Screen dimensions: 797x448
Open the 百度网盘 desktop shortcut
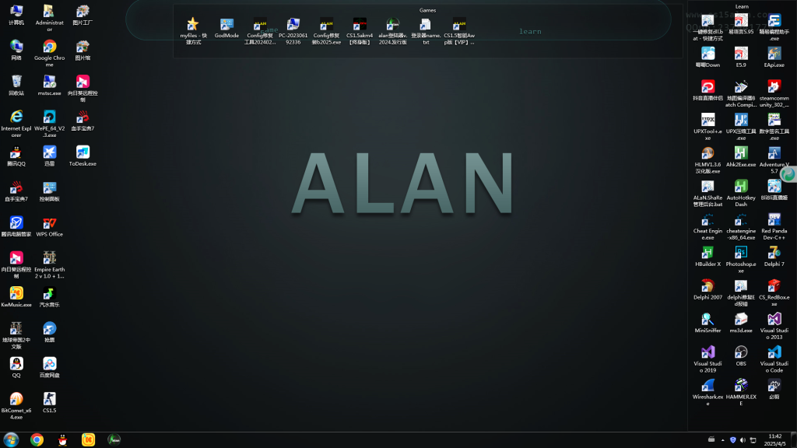click(x=49, y=367)
